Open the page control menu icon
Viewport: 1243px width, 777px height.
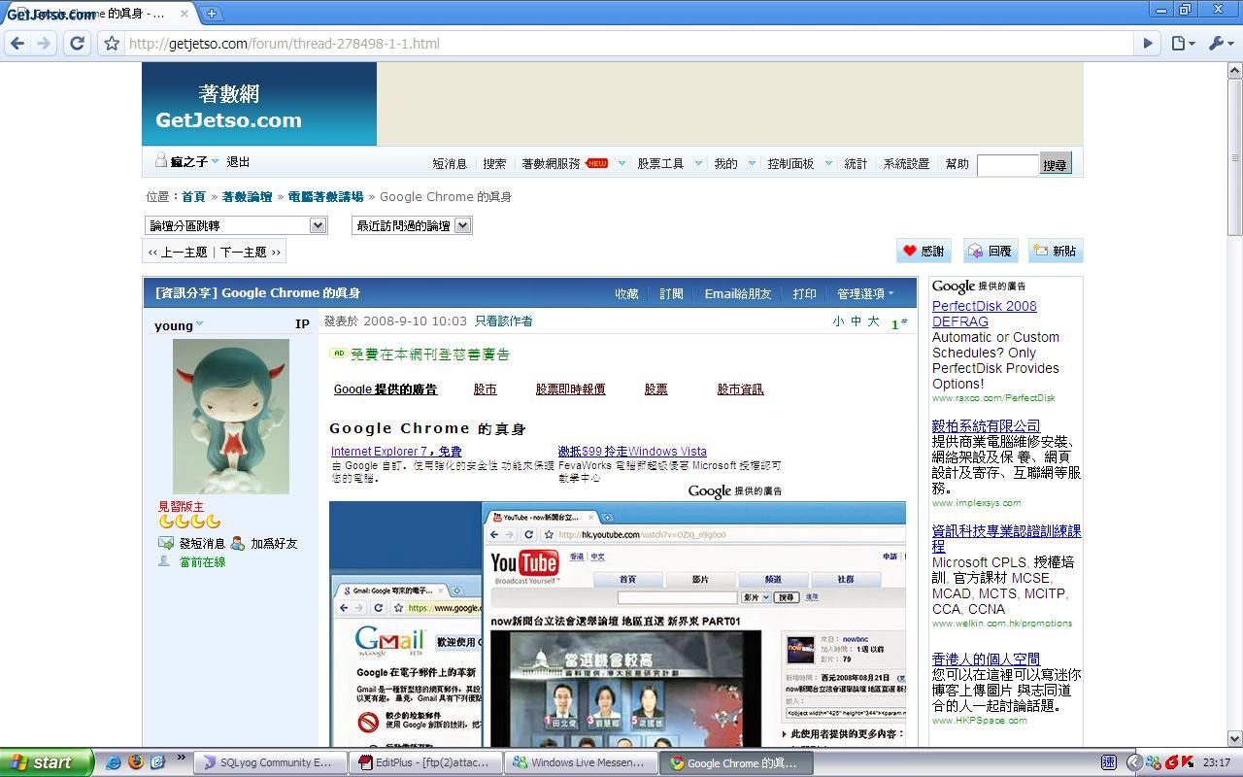pyautogui.click(x=1181, y=43)
